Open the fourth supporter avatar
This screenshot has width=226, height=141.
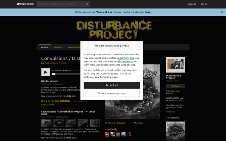point(124,134)
